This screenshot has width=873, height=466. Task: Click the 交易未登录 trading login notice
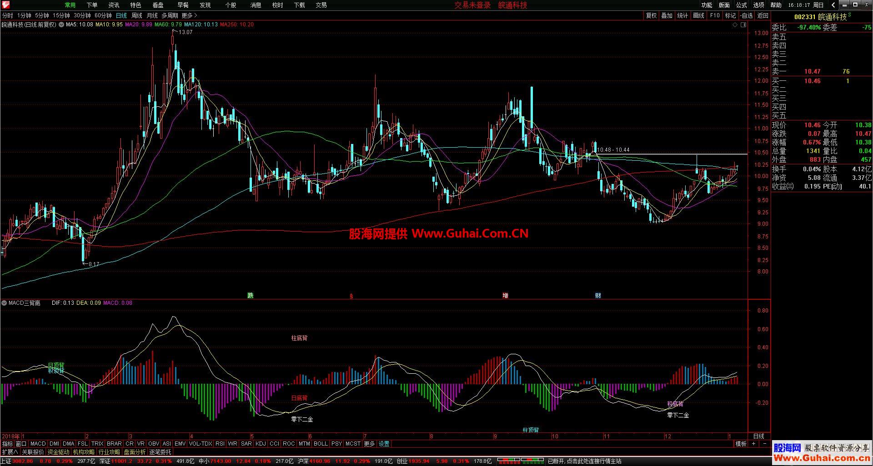click(473, 5)
